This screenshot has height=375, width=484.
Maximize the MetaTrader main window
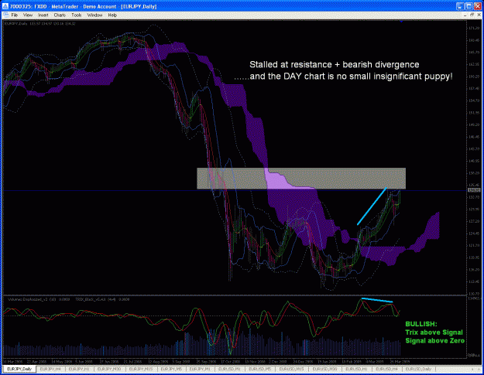coord(469,6)
